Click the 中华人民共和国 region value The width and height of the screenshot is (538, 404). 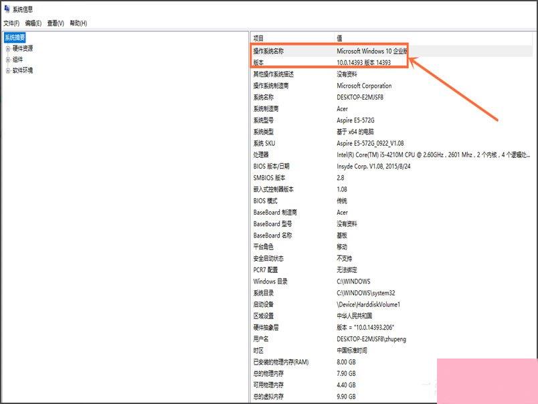355,316
